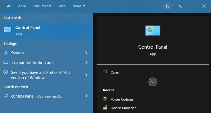Screen dimensions: 211x113
Task: Open the More dropdown filter
Action: (79, 6)
